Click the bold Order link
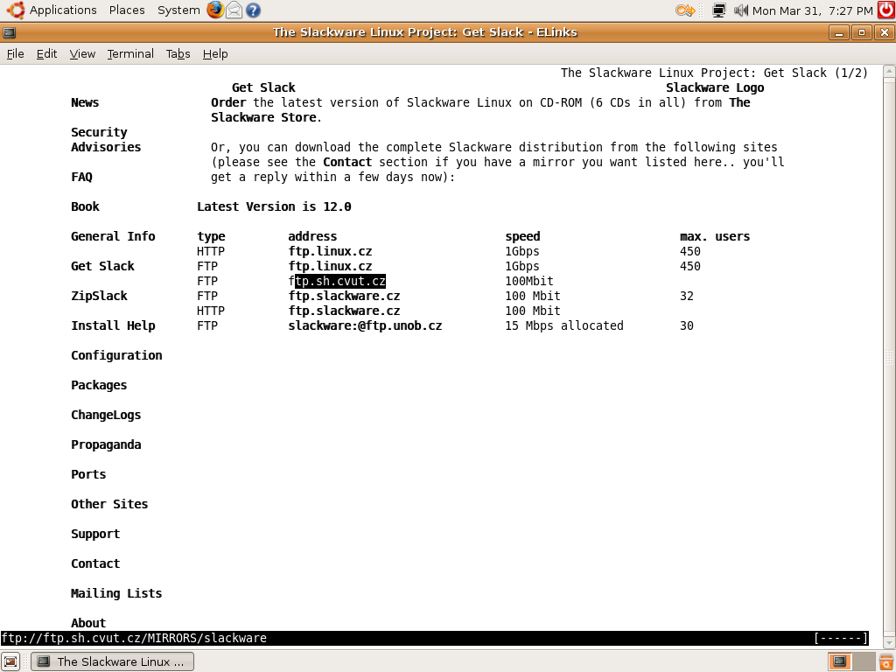Image resolution: width=896 pixels, height=672 pixels. pyautogui.click(x=228, y=103)
